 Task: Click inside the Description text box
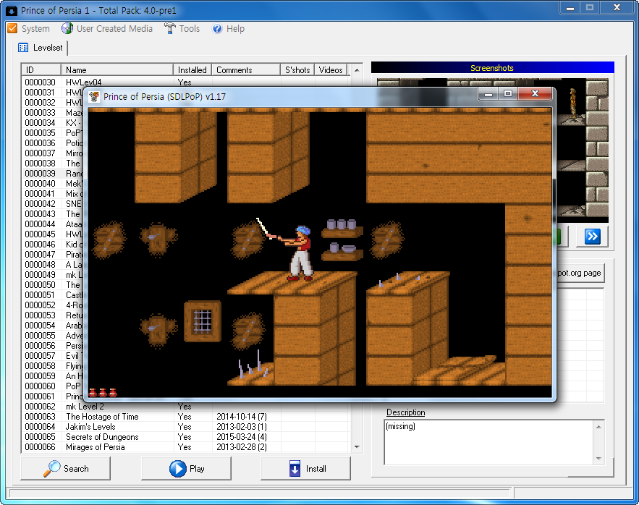point(489,443)
